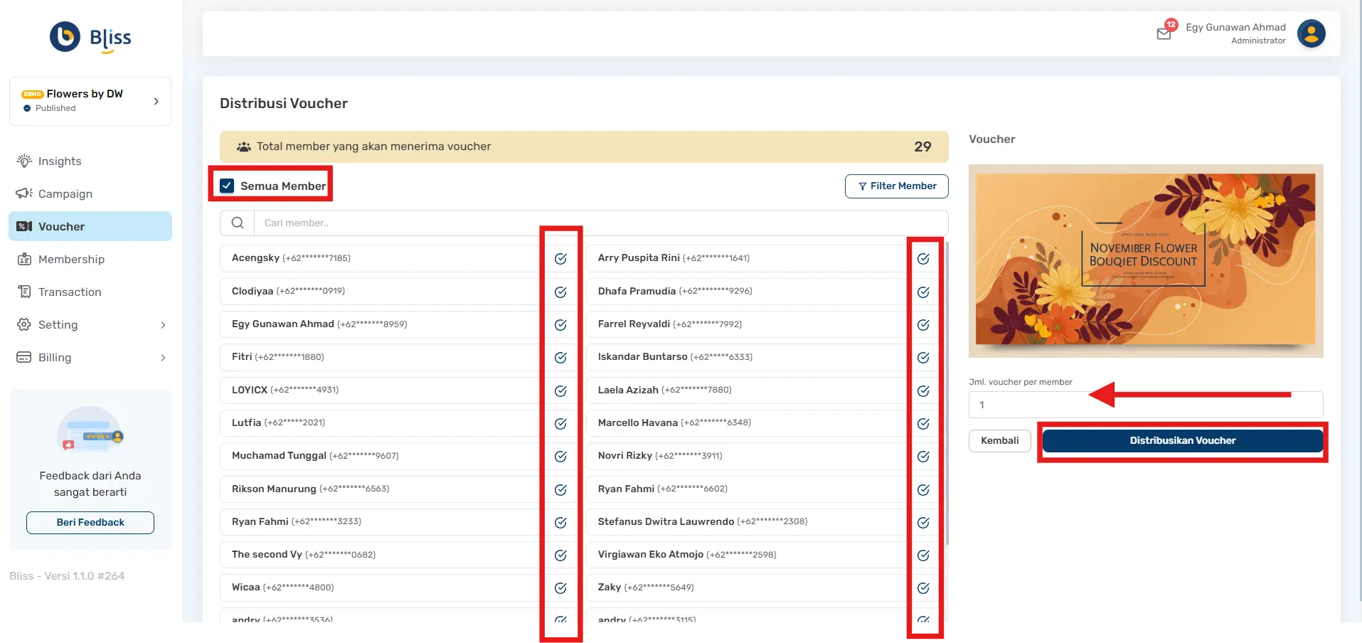The width and height of the screenshot is (1362, 643).
Task: Click the Bliss logo
Action: point(90,37)
